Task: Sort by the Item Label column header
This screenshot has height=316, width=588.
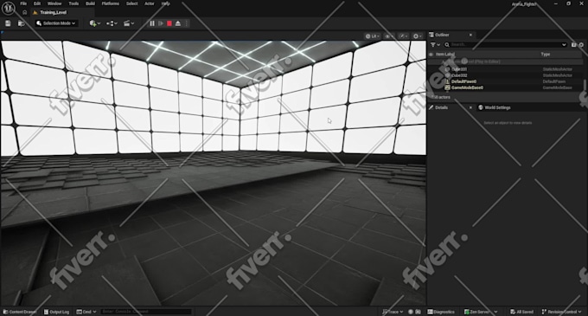Action: pos(444,55)
